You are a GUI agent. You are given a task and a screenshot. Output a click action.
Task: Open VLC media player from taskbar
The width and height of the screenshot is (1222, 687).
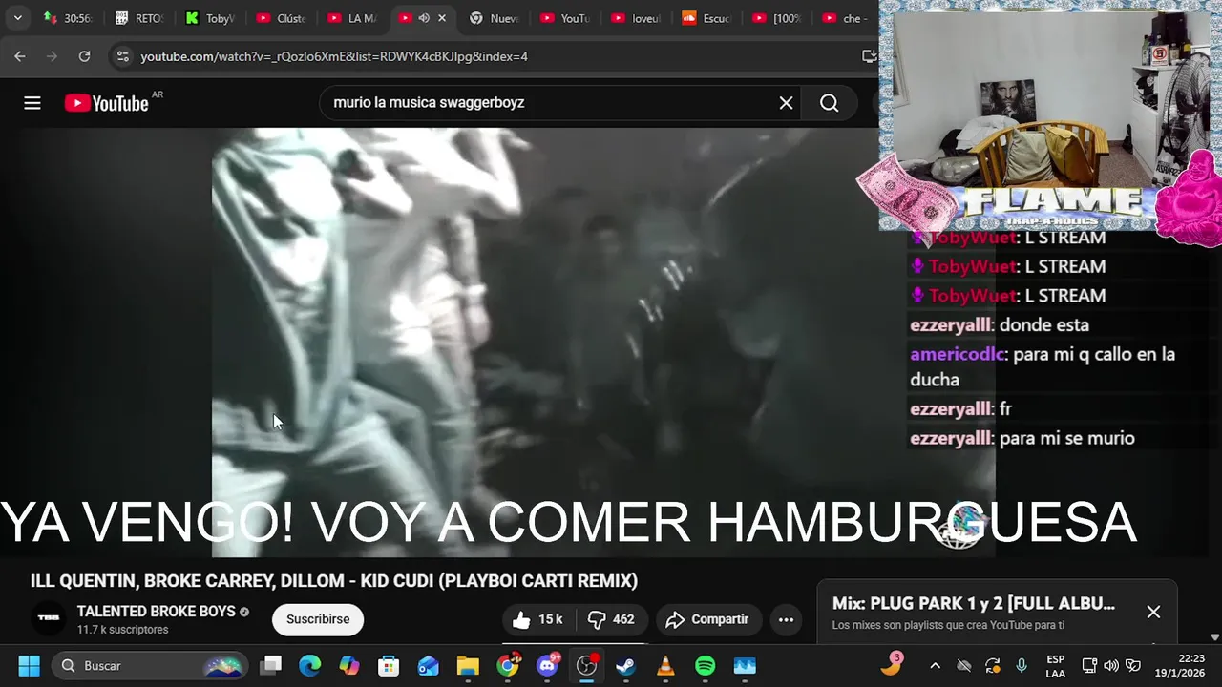coord(666,665)
